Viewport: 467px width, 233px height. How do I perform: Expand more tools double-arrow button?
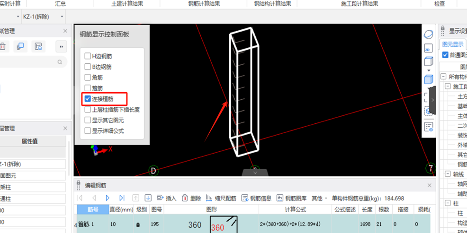[62, 46]
